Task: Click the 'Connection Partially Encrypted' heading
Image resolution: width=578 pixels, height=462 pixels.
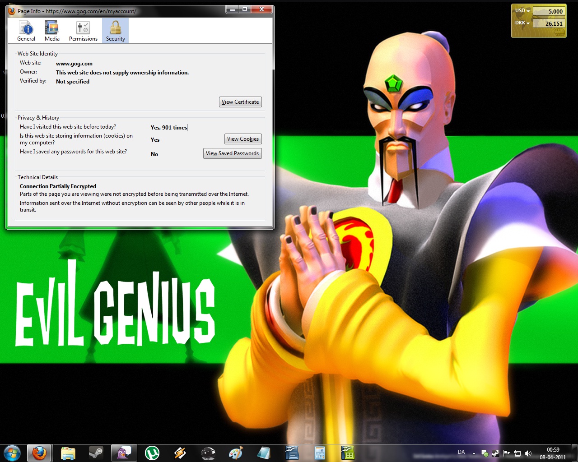Action: pos(58,186)
